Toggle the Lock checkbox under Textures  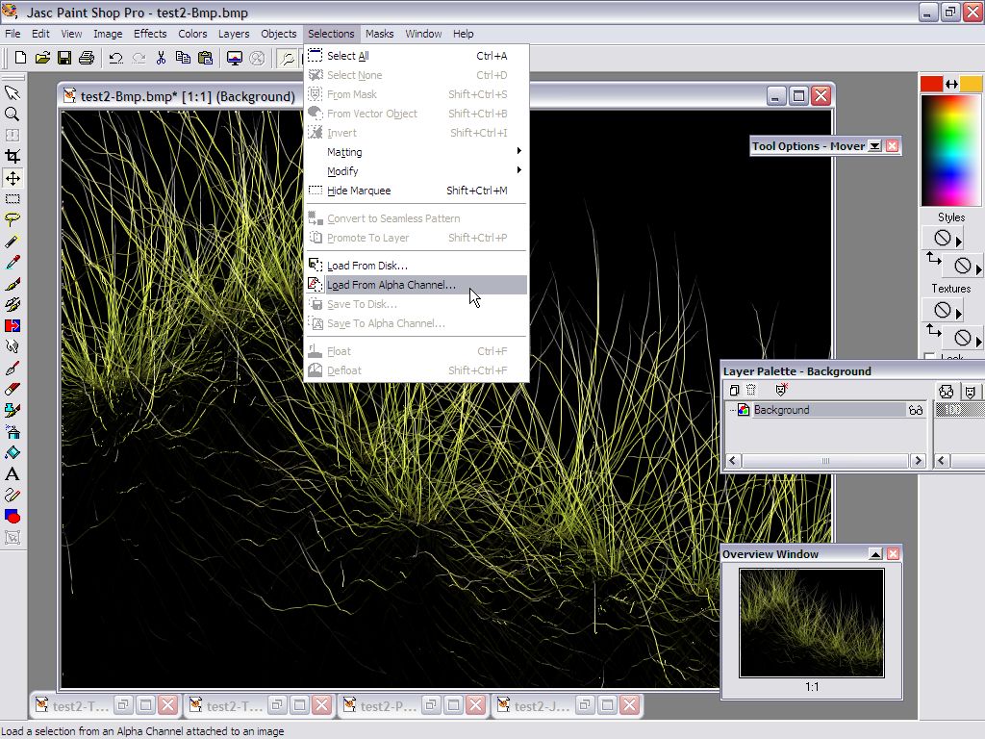click(929, 358)
